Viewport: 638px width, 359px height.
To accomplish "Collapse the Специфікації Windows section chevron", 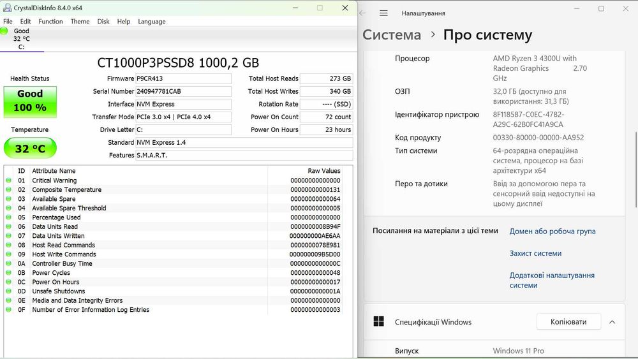I will pyautogui.click(x=612, y=322).
